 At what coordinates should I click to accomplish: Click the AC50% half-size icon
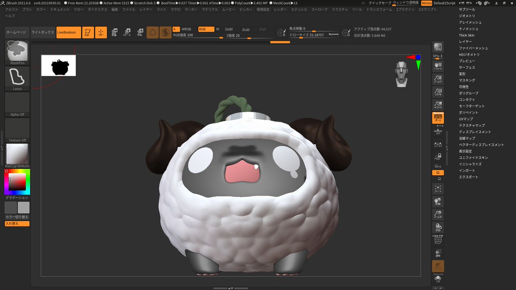pyautogui.click(x=438, y=104)
